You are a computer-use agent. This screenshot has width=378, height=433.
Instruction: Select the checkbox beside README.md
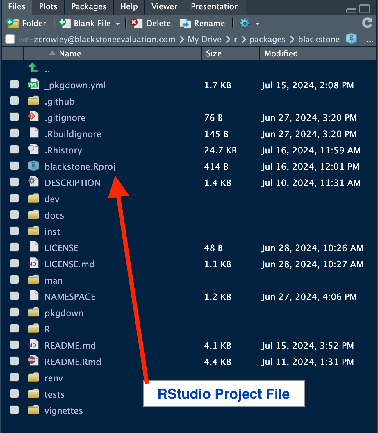[x=14, y=345]
